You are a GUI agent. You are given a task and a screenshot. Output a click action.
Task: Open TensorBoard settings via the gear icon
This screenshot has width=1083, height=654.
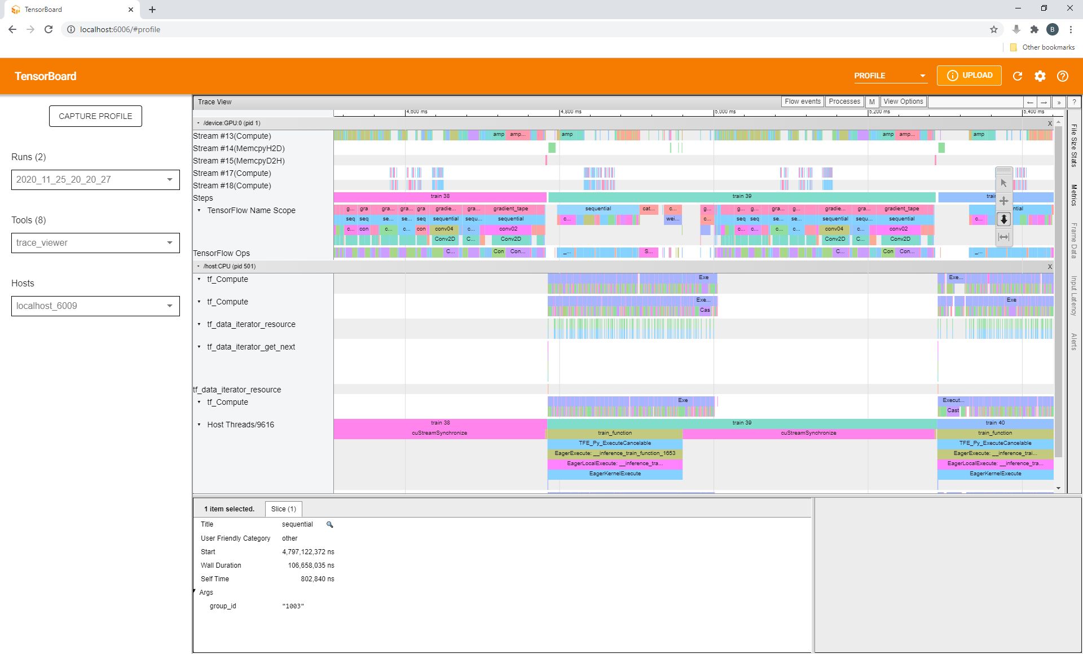click(x=1040, y=76)
